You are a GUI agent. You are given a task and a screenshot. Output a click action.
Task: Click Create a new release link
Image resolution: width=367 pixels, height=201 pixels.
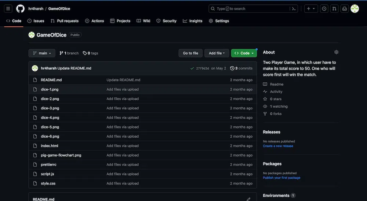click(278, 146)
